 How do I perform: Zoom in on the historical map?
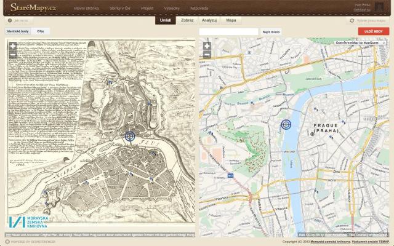click(x=13, y=46)
